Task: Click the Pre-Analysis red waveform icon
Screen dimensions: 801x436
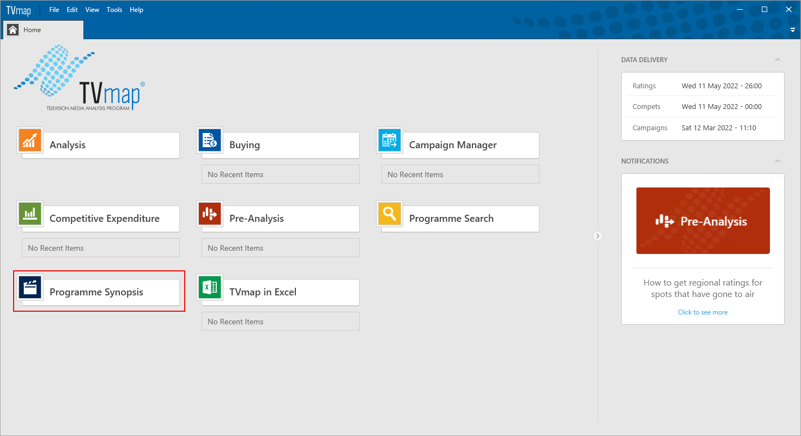Action: coord(210,214)
